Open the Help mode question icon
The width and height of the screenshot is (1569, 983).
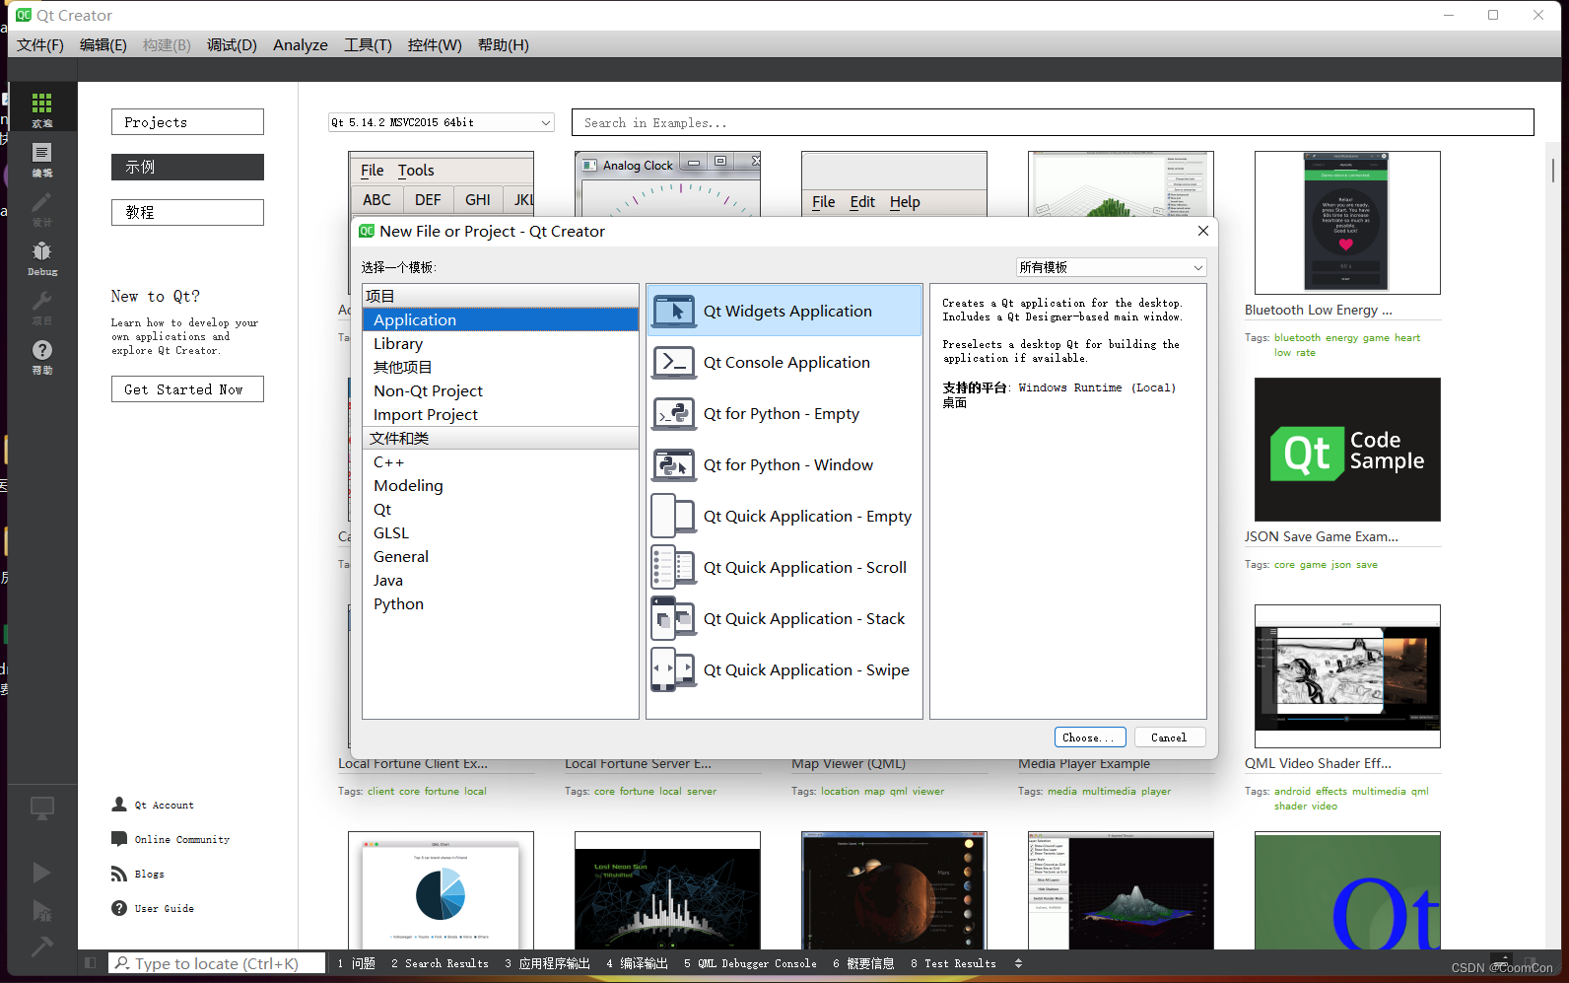click(x=41, y=350)
